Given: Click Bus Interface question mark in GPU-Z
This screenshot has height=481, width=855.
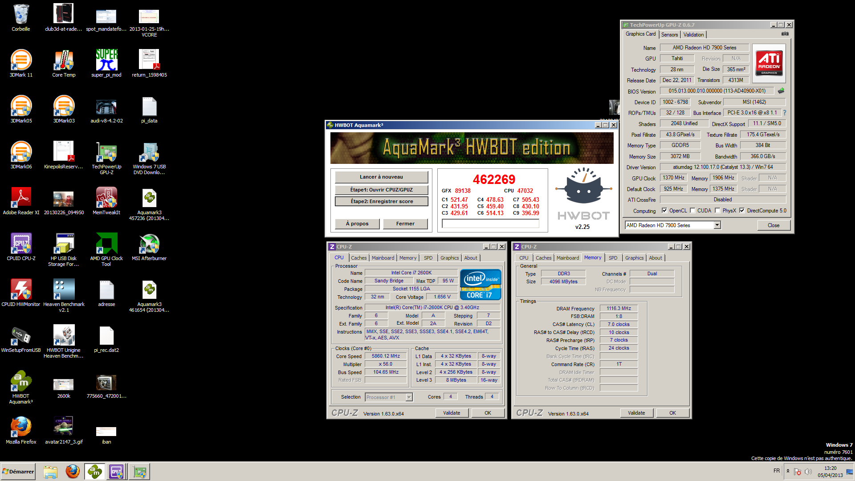Looking at the screenshot, I should click(x=785, y=113).
